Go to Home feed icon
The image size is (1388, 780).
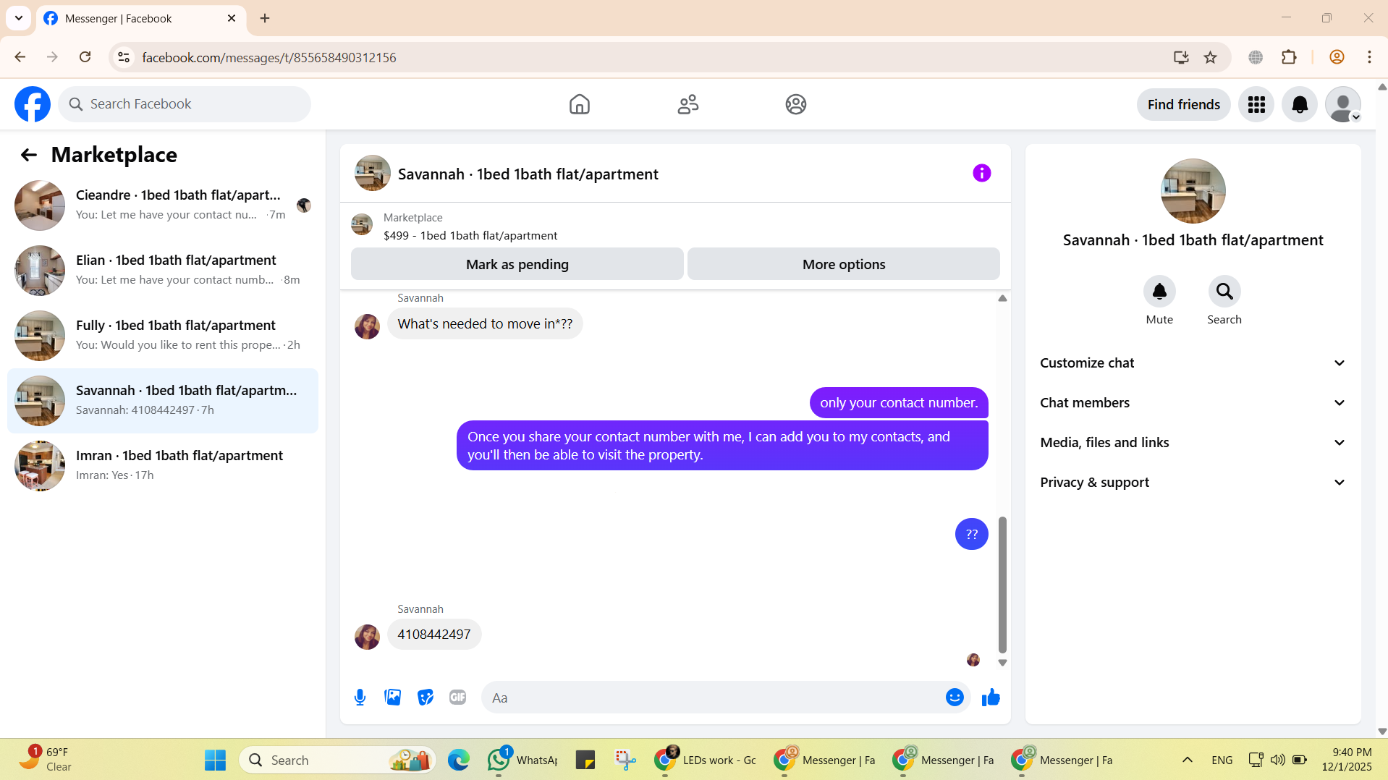pyautogui.click(x=579, y=104)
